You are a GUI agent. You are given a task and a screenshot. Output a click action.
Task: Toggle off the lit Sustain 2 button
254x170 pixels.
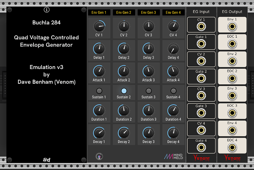pos(124,91)
